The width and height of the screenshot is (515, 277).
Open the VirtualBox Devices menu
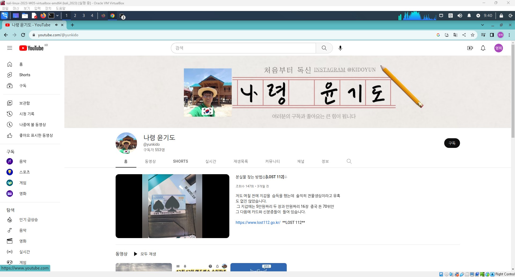(48, 8)
